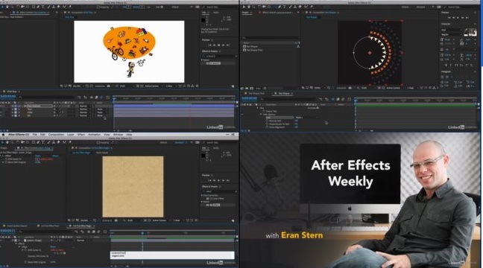Image resolution: width=483 pixels, height=268 pixels.
Task: Select the Type tool above the orange oval composition
Action: pos(42,7)
